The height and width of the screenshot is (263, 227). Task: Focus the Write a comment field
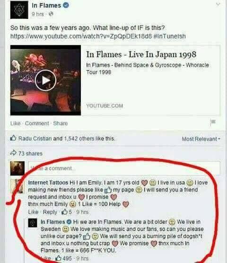point(124,168)
